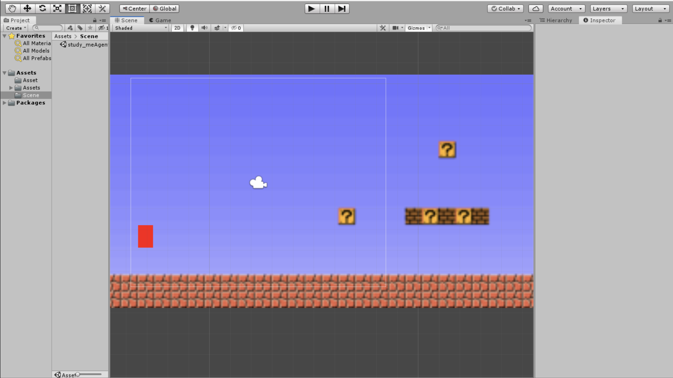This screenshot has height=378, width=673.
Task: Switch to the Hierarchy tab
Action: [556, 20]
